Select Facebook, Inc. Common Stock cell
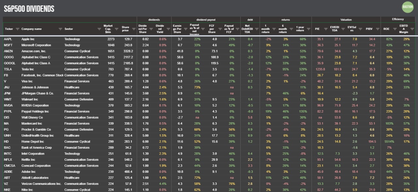 42,75
